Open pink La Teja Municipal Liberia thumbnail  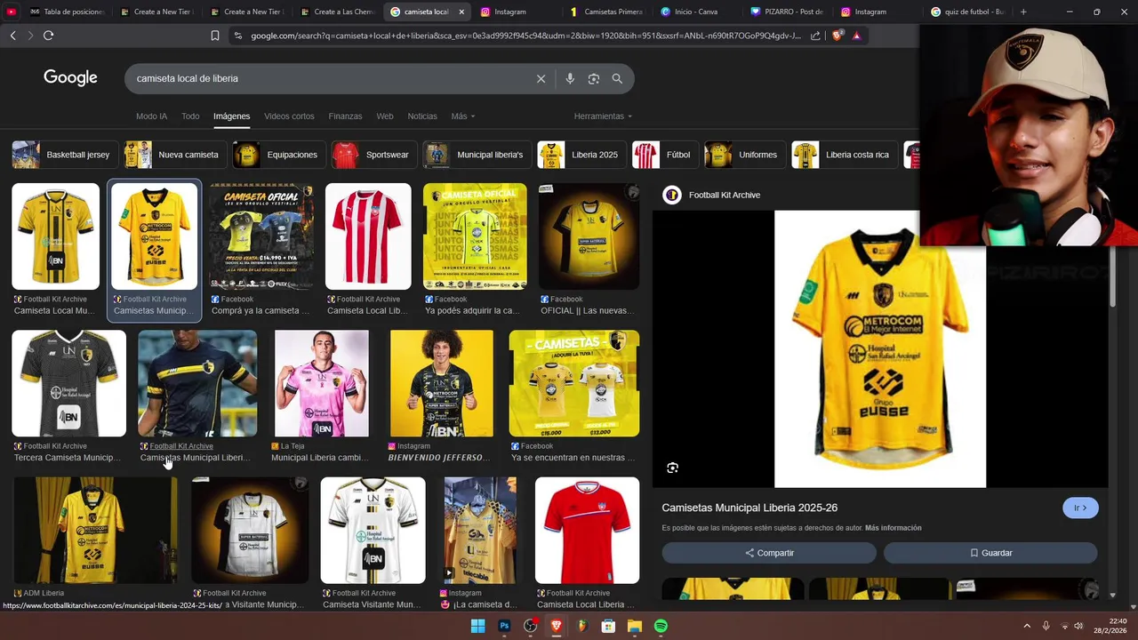pyautogui.click(x=321, y=383)
